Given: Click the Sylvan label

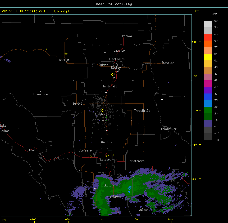Looking at the screenshot, I should coord(103,65).
